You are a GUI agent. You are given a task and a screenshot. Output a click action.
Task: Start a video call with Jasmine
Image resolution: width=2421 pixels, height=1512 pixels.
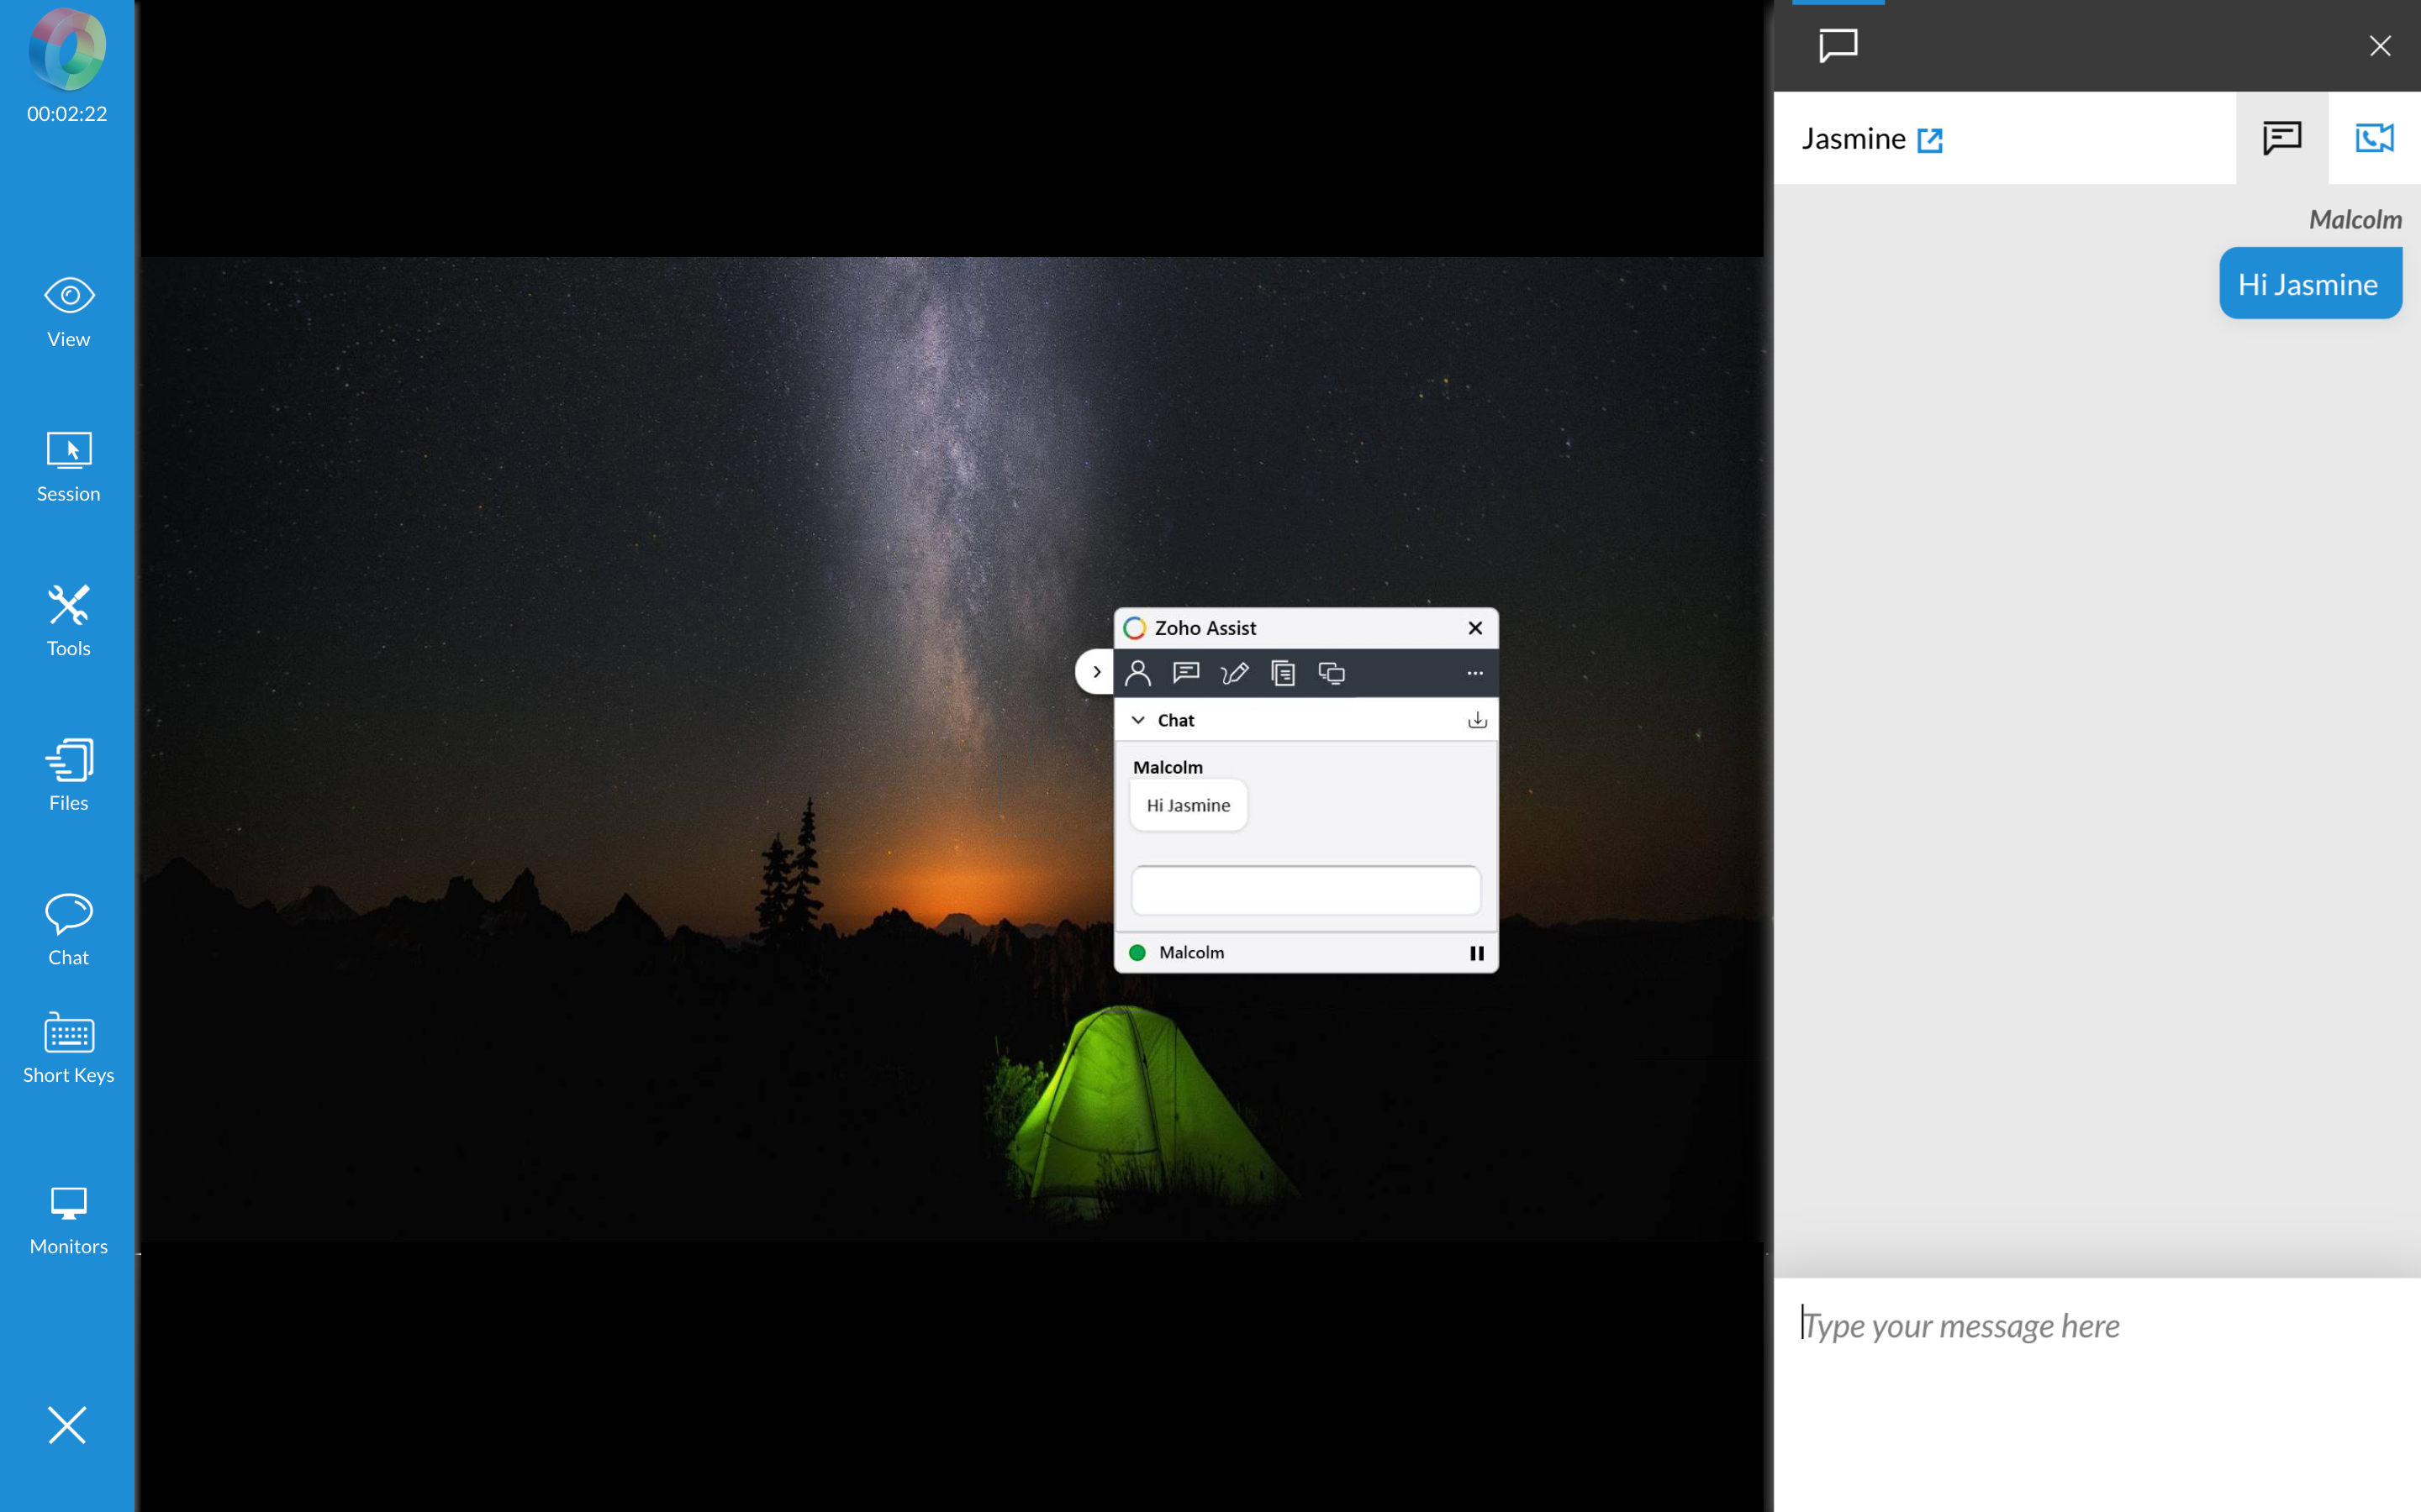(x=2375, y=138)
